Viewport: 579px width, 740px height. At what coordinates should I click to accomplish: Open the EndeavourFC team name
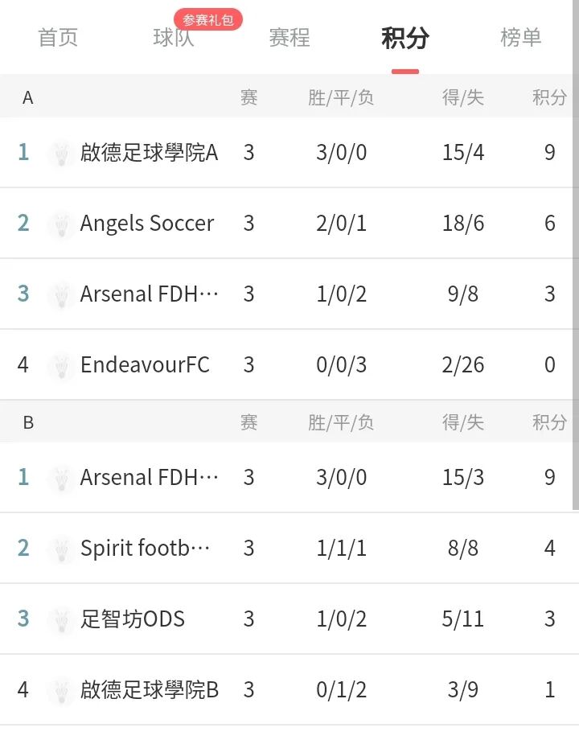[x=145, y=365]
